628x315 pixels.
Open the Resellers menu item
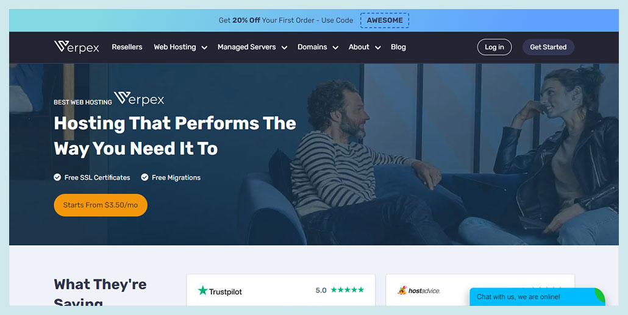tap(127, 47)
